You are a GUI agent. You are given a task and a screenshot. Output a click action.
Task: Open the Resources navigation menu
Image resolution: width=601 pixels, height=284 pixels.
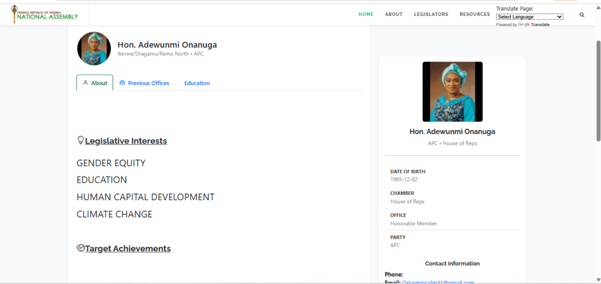474,15
